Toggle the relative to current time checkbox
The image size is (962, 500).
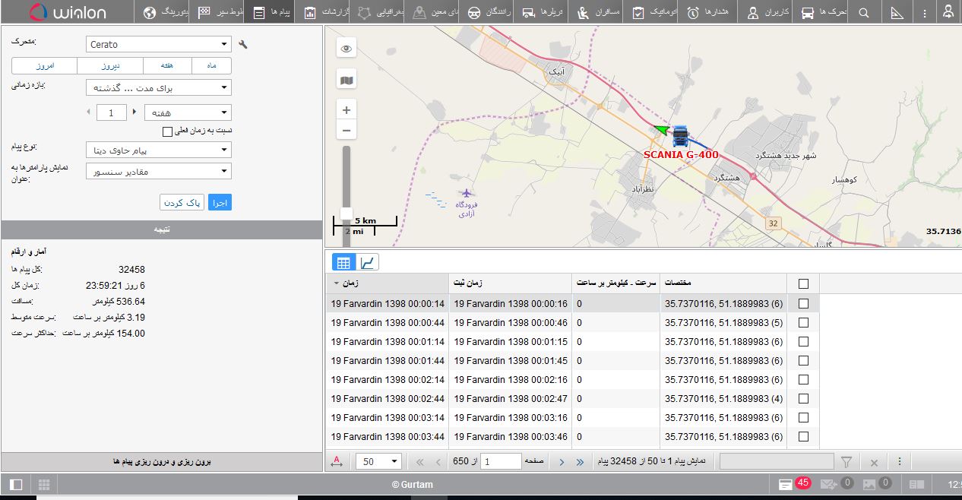coord(168,131)
